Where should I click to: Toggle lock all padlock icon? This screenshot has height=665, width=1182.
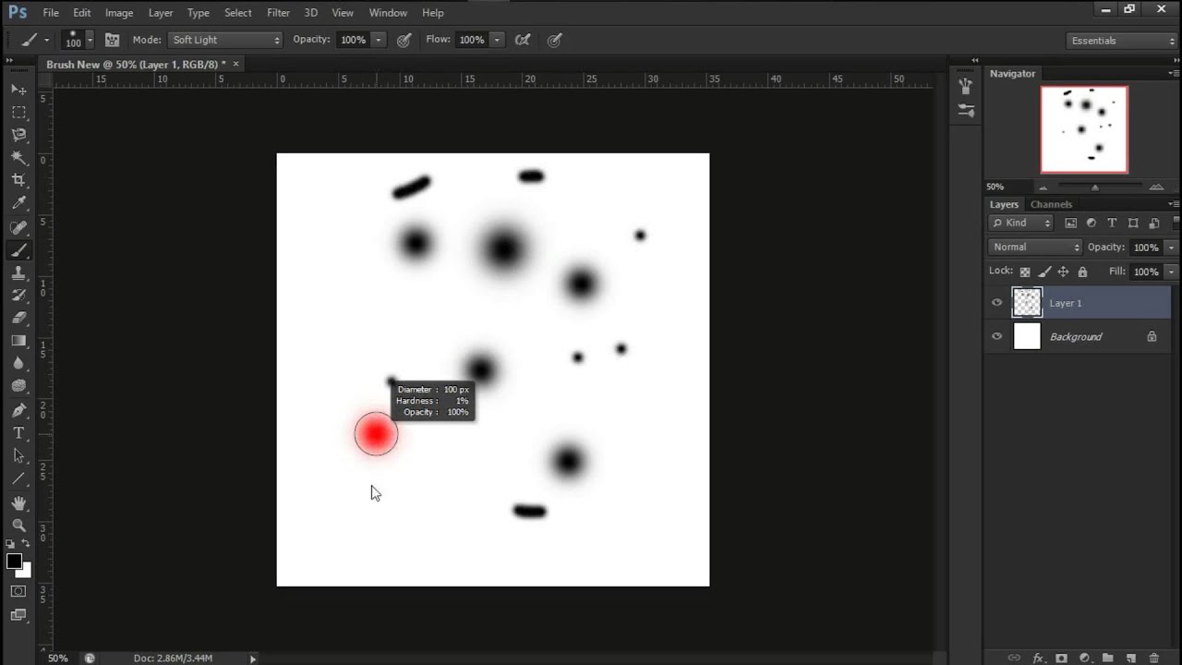(1082, 272)
